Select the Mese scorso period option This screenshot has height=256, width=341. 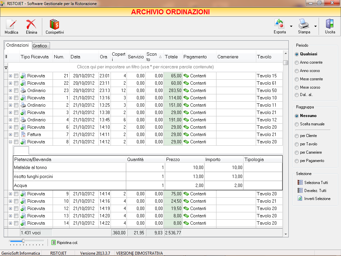coord(297,88)
